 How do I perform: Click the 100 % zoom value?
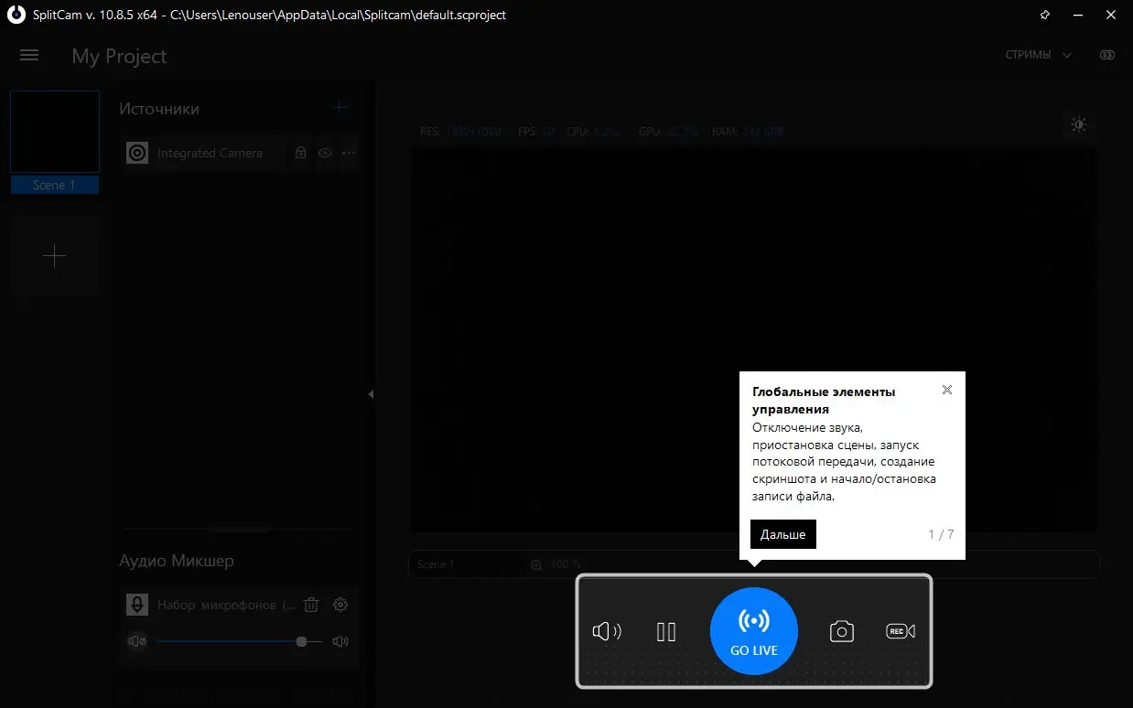pyautogui.click(x=566, y=564)
